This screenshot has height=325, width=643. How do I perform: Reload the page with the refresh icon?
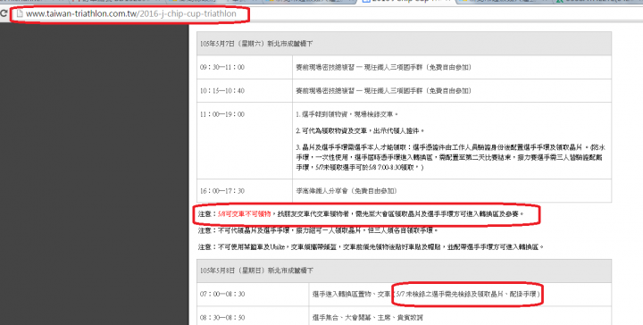pyautogui.click(x=4, y=13)
